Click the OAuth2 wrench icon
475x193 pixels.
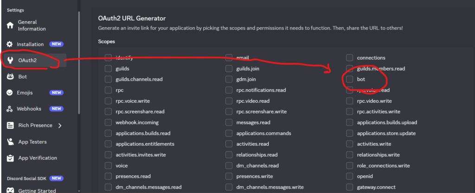pyautogui.click(x=10, y=60)
